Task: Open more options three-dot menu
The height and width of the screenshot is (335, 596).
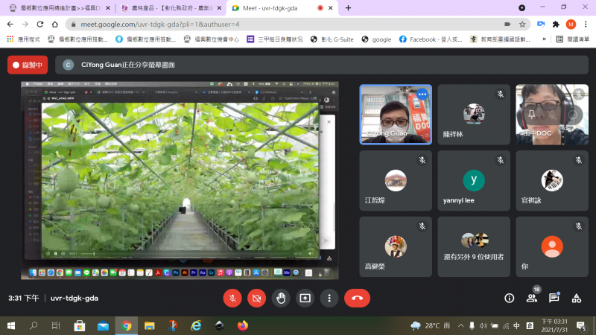Action: point(329,299)
